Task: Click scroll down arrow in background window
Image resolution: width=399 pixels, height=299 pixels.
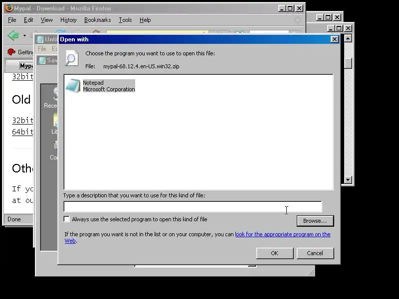Action: pos(348,180)
